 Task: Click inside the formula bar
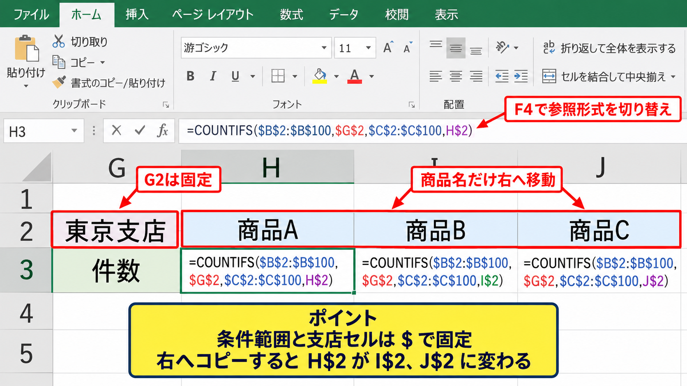(x=432, y=131)
